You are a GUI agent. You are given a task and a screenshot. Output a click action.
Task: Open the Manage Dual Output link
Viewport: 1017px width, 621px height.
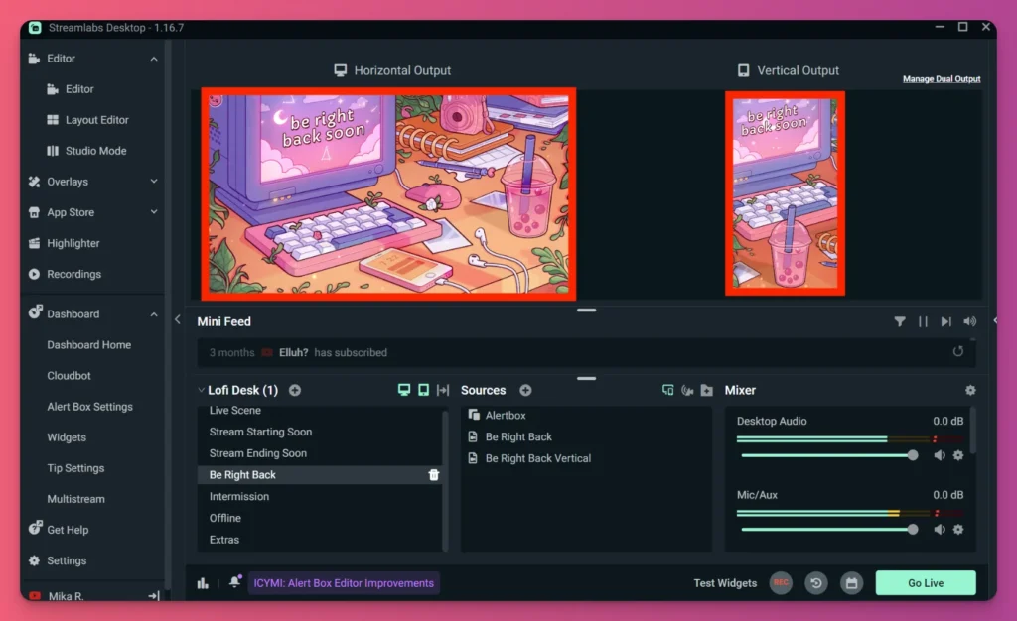point(941,78)
